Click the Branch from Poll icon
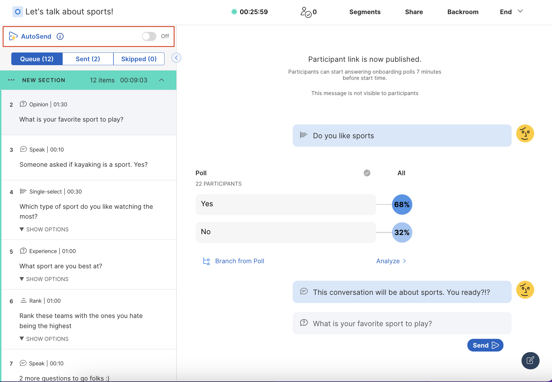 207,261
